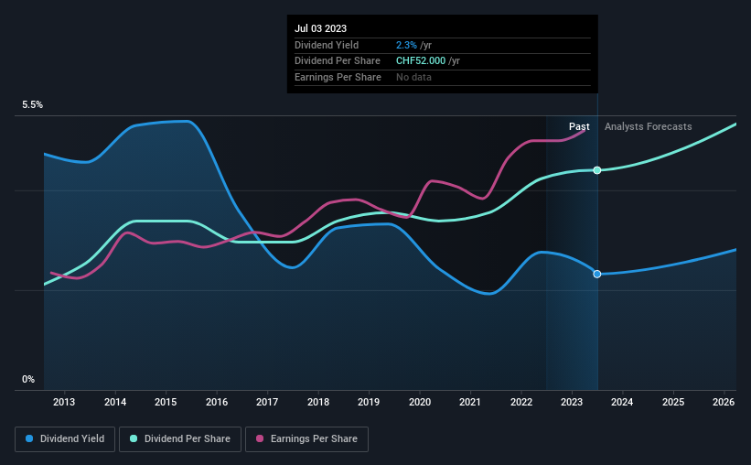Click the 'No data' earnings value
Viewport: 751px width, 465px height.
tap(413, 77)
